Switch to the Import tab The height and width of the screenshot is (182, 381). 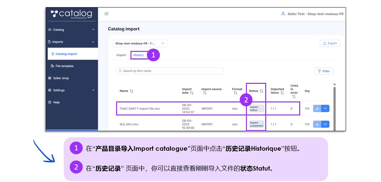pos(121,55)
